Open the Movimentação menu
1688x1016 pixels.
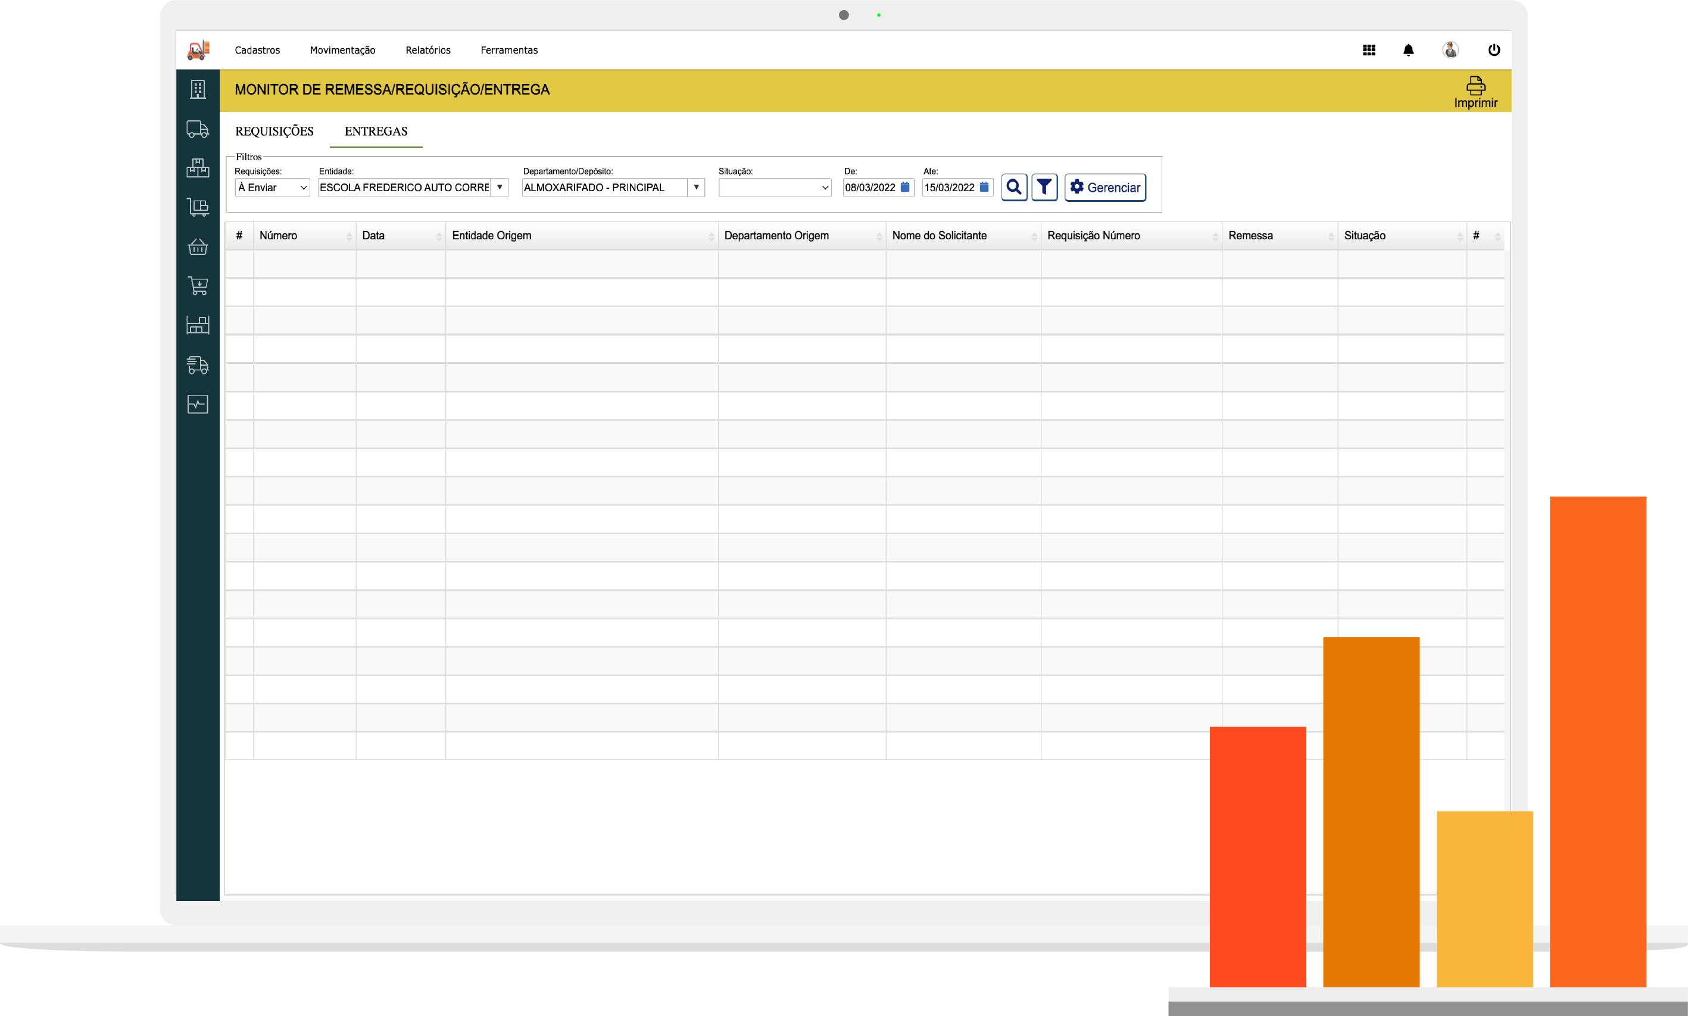point(342,50)
